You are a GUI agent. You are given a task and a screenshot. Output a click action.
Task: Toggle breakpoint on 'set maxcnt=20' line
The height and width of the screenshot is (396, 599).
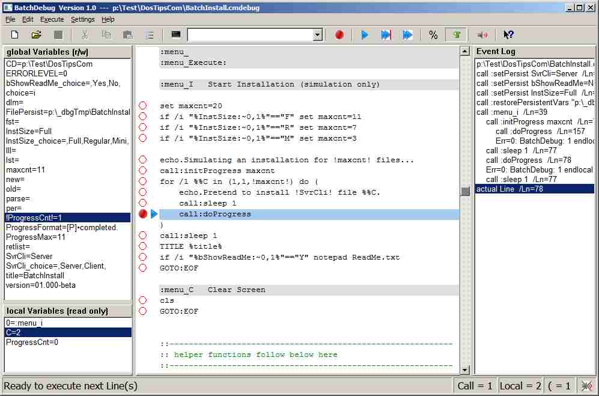click(x=143, y=106)
